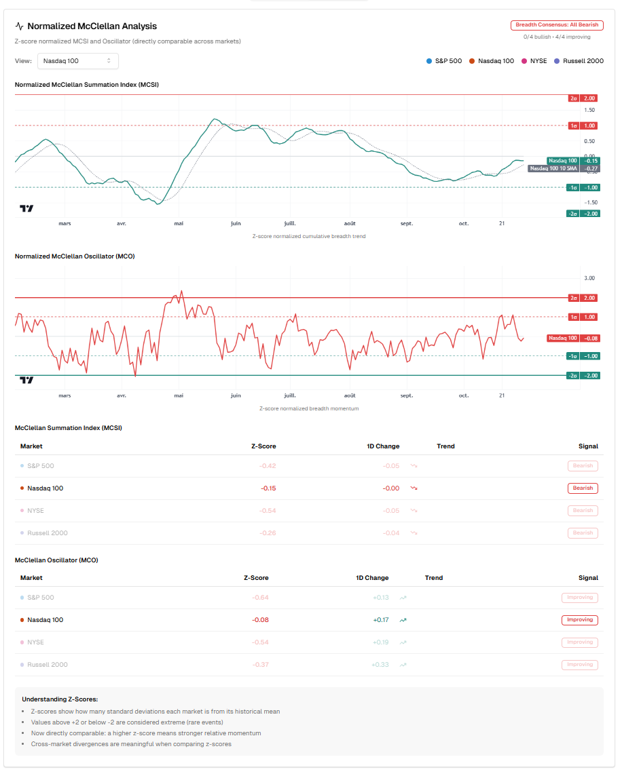The width and height of the screenshot is (622, 776).
Task: Click the Improving badge for NYSE
Action: [580, 642]
